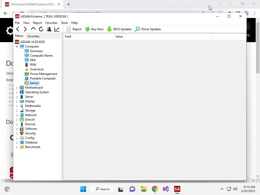Open the Help menu

pyautogui.click(x=74, y=23)
